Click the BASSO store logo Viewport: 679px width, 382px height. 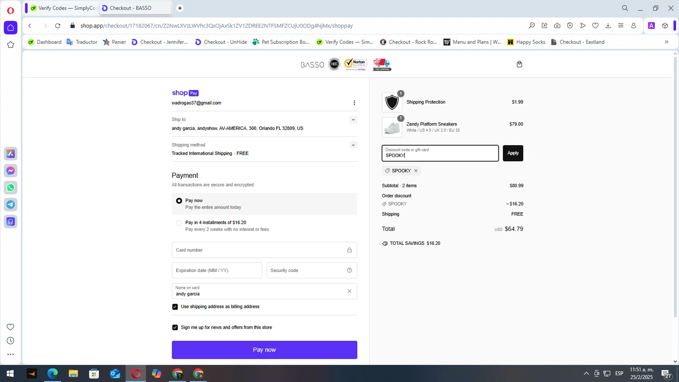(x=312, y=65)
